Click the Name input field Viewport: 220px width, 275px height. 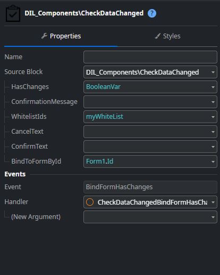[x=150, y=57]
